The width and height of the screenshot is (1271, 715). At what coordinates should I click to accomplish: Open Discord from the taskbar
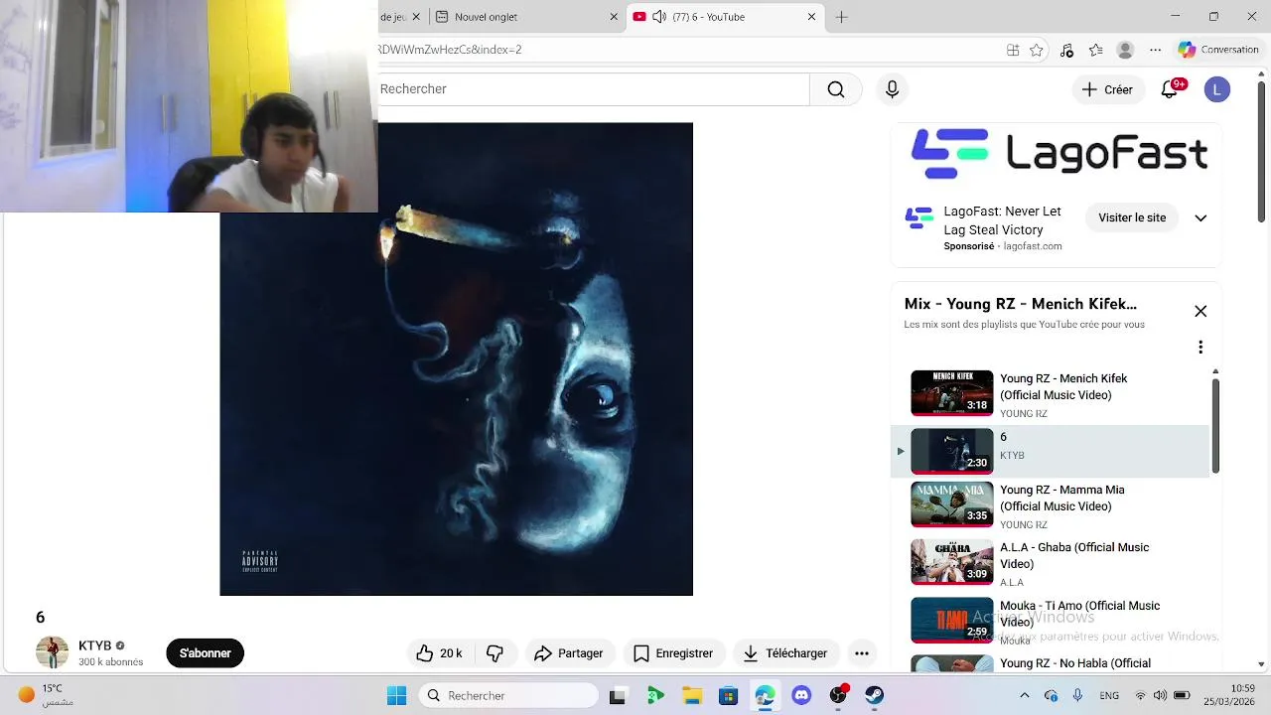801,695
